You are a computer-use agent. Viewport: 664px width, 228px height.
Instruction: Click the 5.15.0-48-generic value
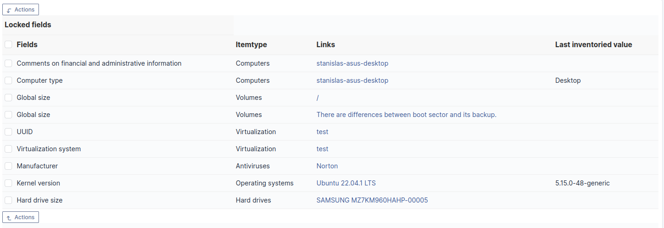click(x=582, y=183)
